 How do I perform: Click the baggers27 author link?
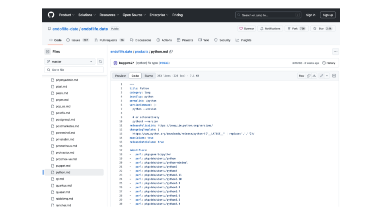[127, 63]
